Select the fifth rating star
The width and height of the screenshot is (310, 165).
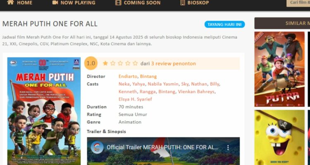point(135,63)
